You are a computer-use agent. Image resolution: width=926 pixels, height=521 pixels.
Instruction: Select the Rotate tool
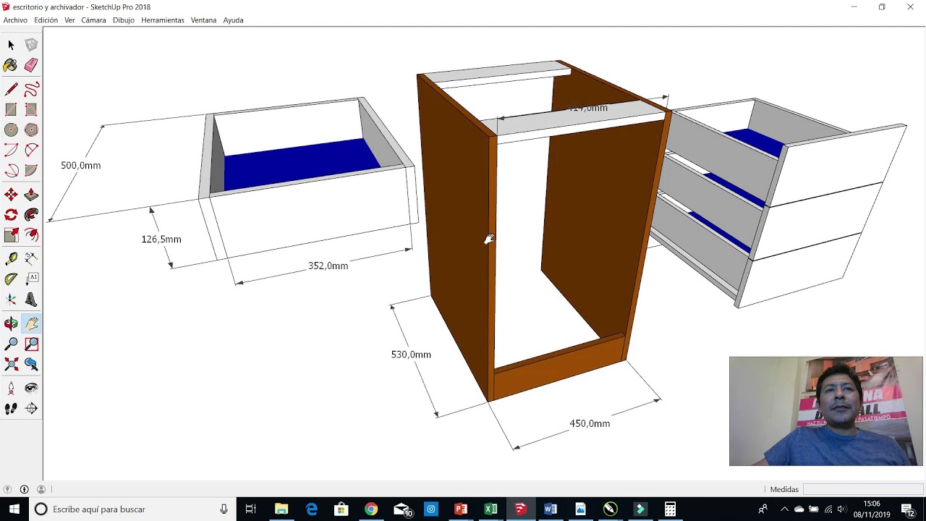(11, 215)
